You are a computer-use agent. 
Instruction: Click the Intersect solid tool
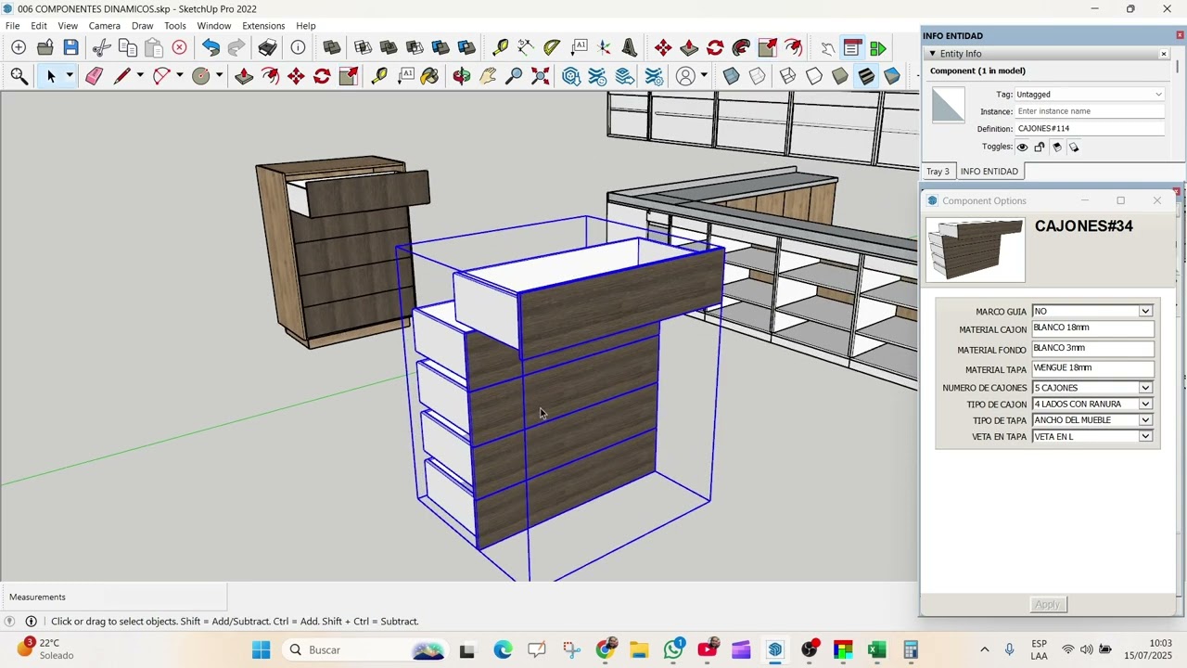point(363,47)
